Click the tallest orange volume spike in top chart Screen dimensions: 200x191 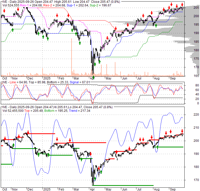tap(72, 57)
